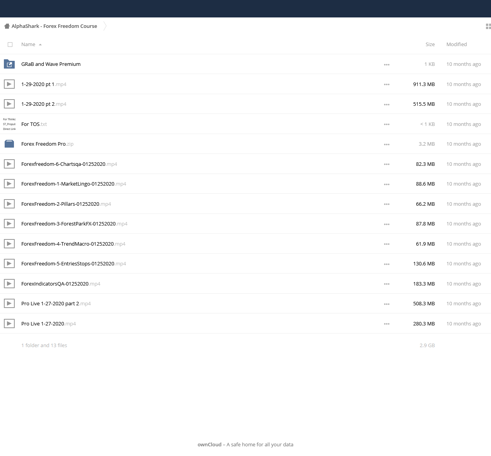Click the archive icon for Forex Freedom Pro.zip

point(9,144)
